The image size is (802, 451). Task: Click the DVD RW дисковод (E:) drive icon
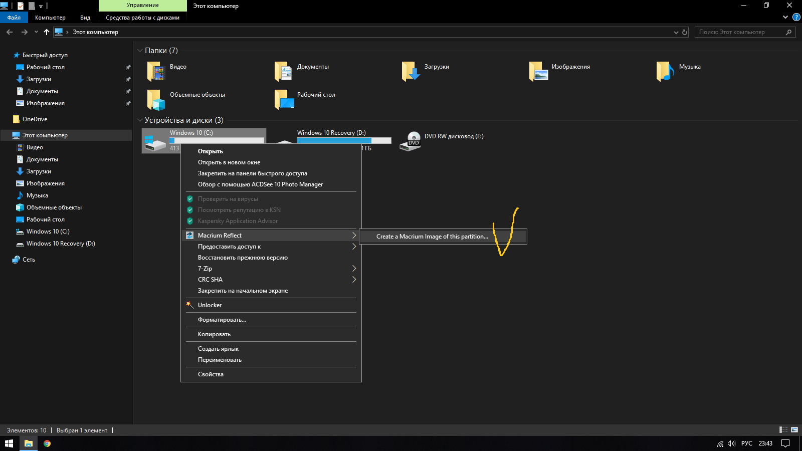point(410,141)
